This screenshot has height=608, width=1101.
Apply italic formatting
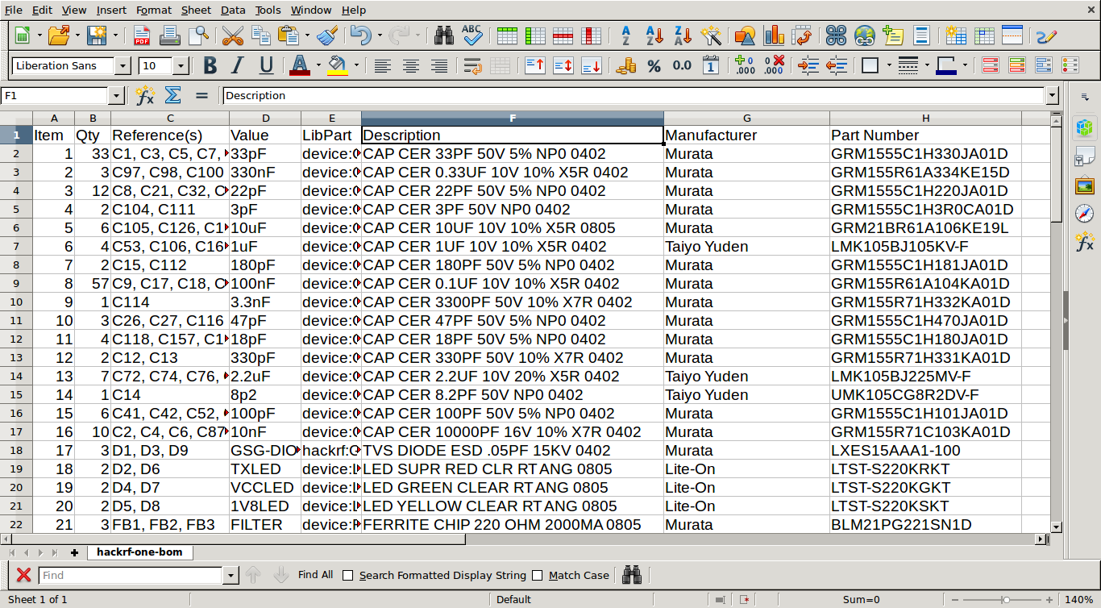tap(238, 66)
